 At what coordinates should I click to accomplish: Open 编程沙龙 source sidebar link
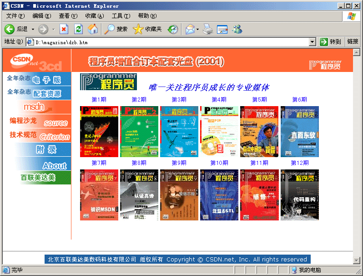coord(37,121)
